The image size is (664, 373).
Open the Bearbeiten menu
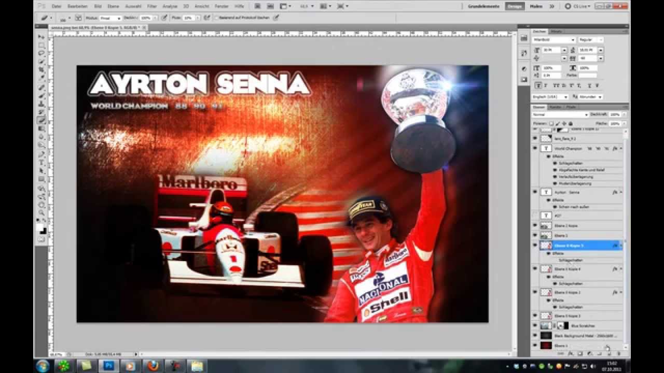click(77, 6)
